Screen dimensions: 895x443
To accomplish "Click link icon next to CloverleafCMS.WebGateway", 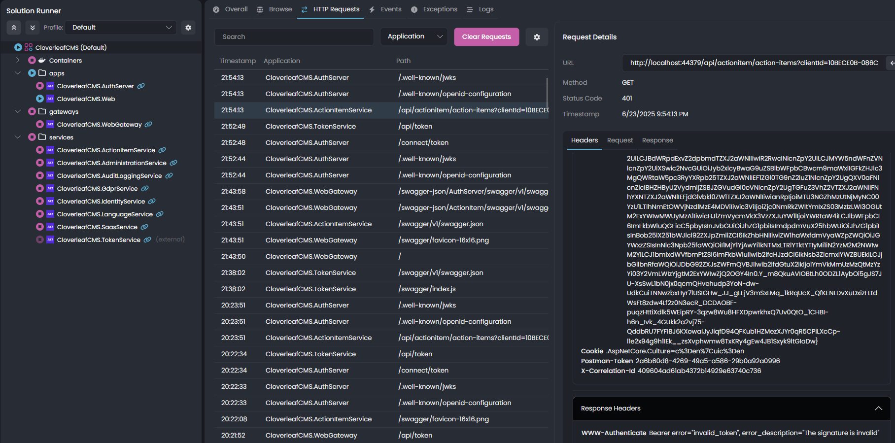I will pyautogui.click(x=148, y=125).
